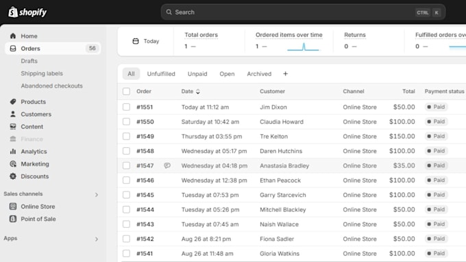466x262 pixels.
Task: Check the box for order #1548
Action: pyautogui.click(x=126, y=150)
